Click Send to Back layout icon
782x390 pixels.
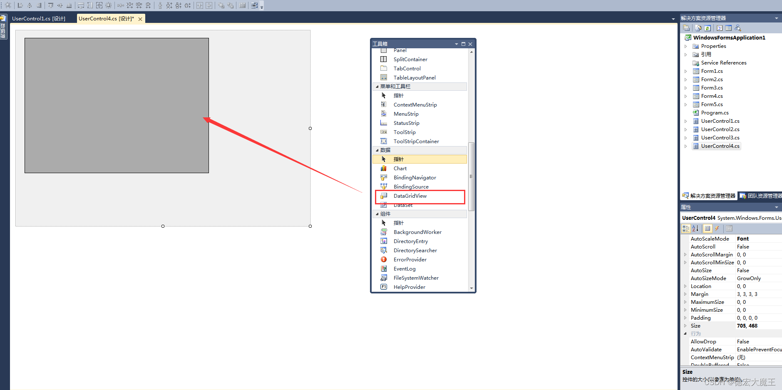point(230,5)
